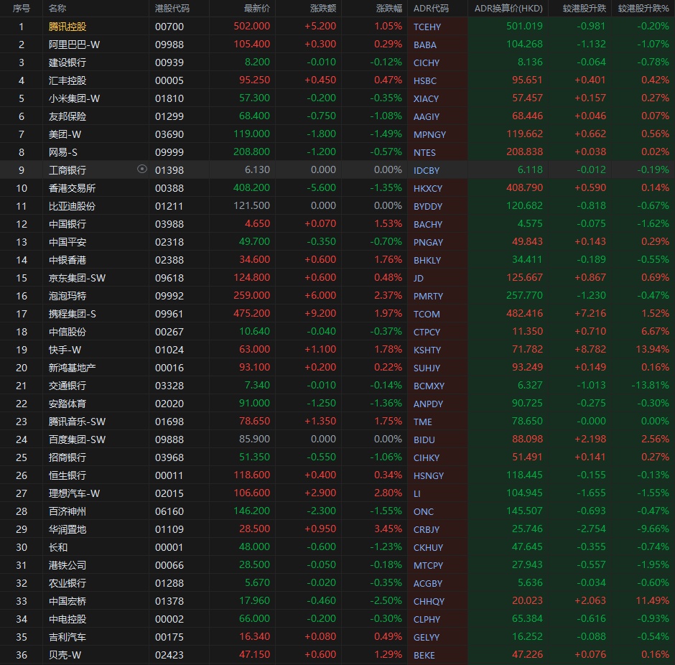Select stock name 阿里巴巴-W
This screenshot has width=675, height=665.
(74, 45)
